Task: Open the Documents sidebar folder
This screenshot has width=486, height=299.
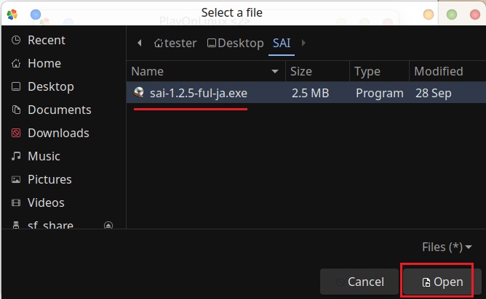Action: coord(59,110)
